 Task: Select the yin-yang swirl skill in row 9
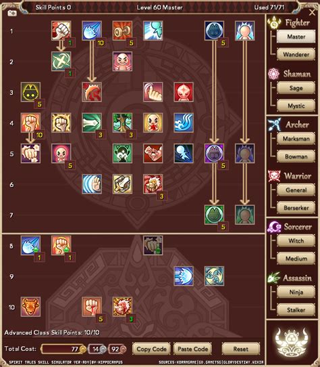214,276
